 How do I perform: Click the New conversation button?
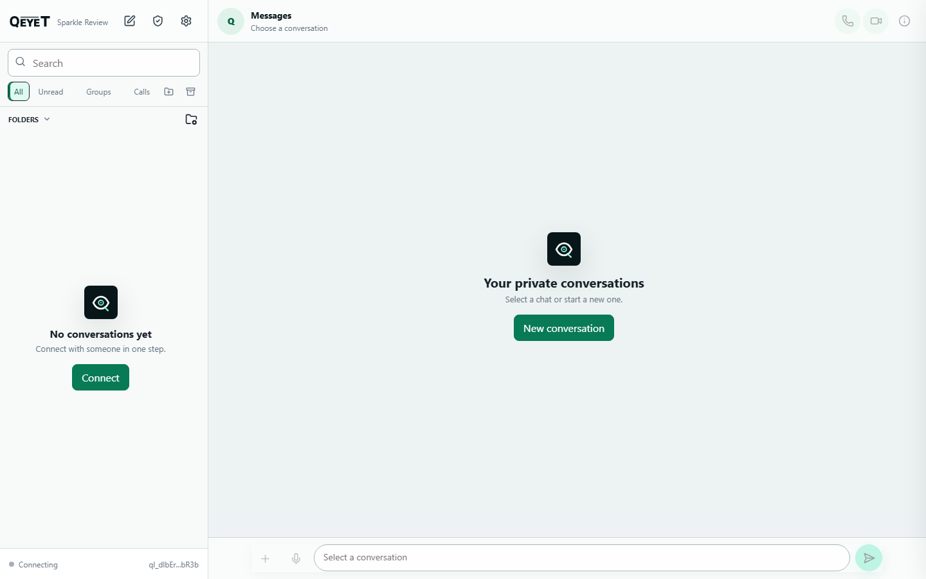click(564, 328)
